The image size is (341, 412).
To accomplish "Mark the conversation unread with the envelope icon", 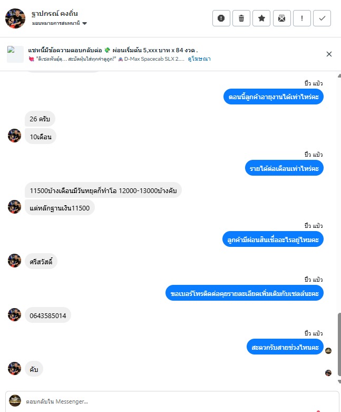I will 281,18.
